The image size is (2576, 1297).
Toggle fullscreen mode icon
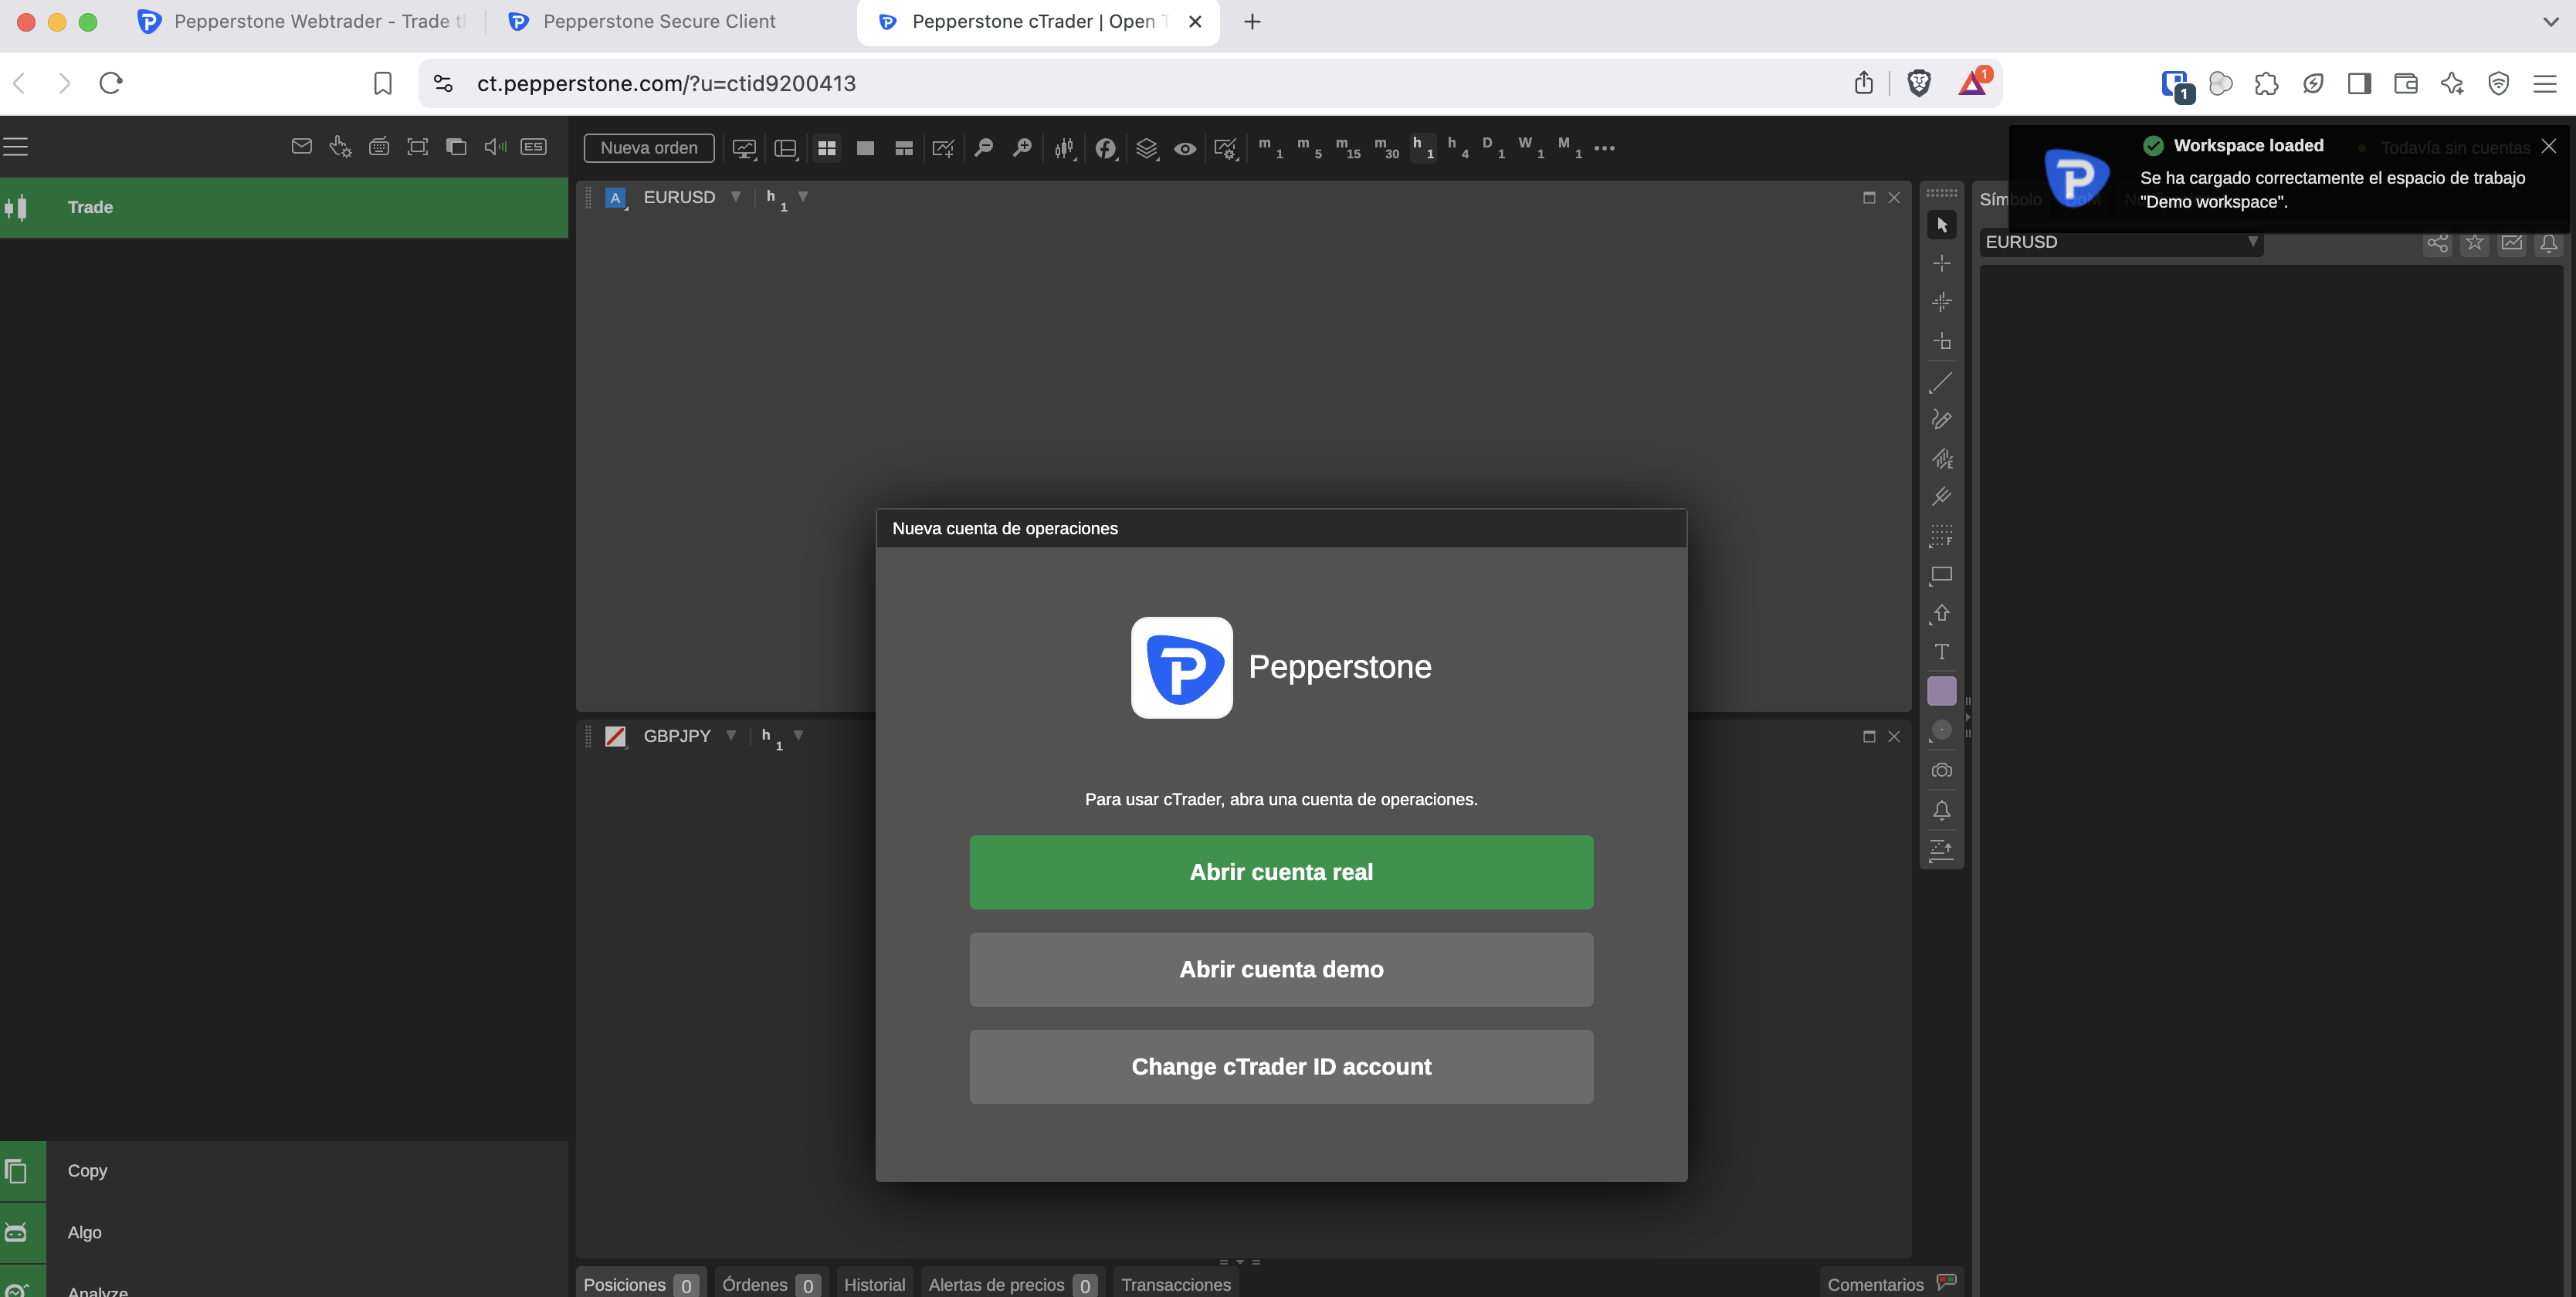tap(418, 147)
